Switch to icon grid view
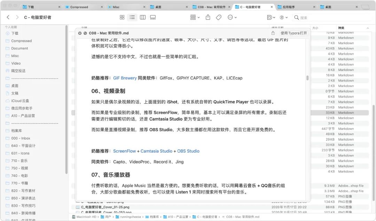The width and height of the screenshot is (376, 221). click(122, 17)
